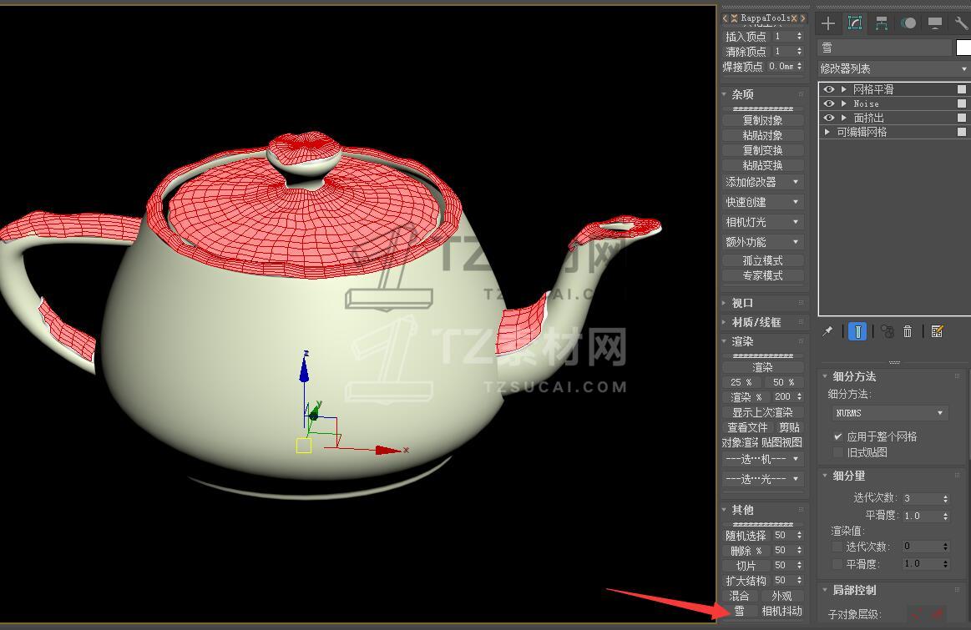Viewport: 971px width, 630px height.
Task: Open the 添加修改器 dropdown
Action: click(763, 182)
